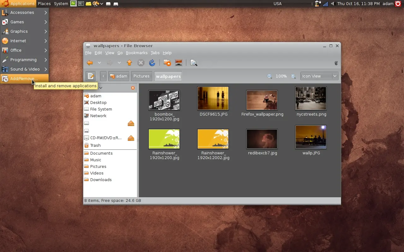The height and width of the screenshot is (252, 404).
Task: Expand the Accessories submenu
Action: click(x=24, y=13)
